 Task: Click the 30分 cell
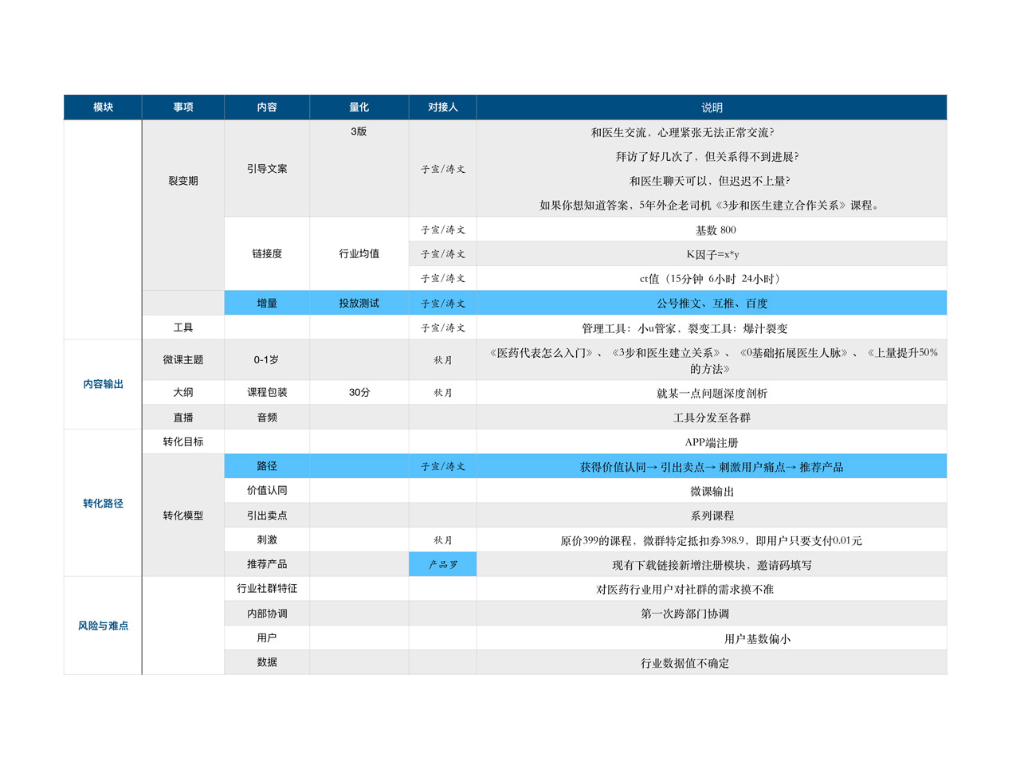359,392
